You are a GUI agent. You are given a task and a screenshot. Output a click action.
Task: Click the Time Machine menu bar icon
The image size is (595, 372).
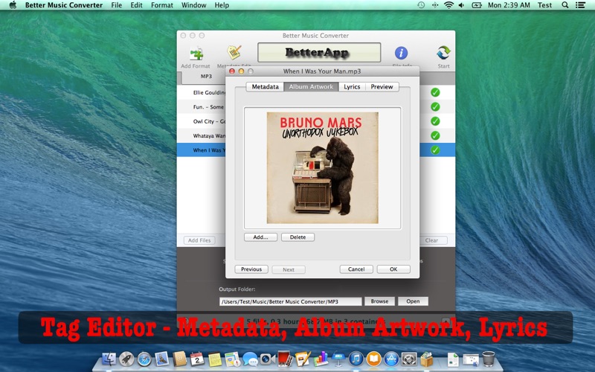pos(421,5)
